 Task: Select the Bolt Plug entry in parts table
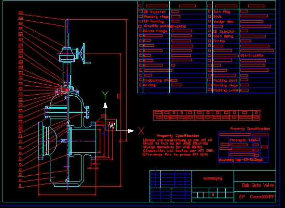coord(222,11)
